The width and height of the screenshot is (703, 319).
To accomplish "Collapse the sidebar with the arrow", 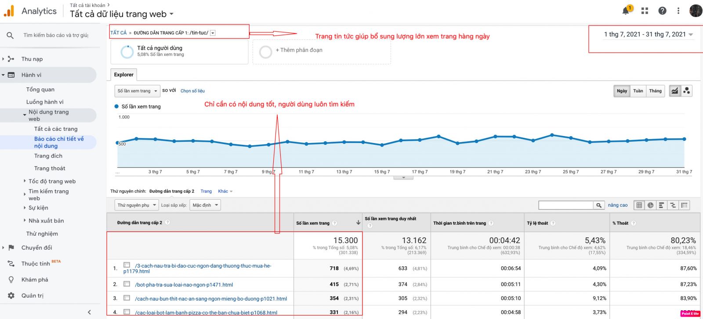I will pyautogui.click(x=89, y=312).
